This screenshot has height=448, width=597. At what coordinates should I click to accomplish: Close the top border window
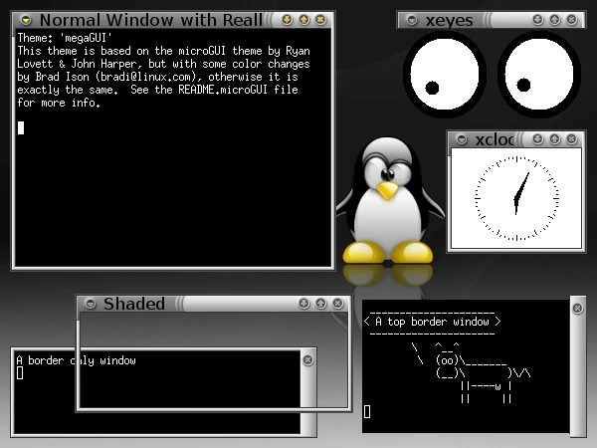[x=577, y=308]
